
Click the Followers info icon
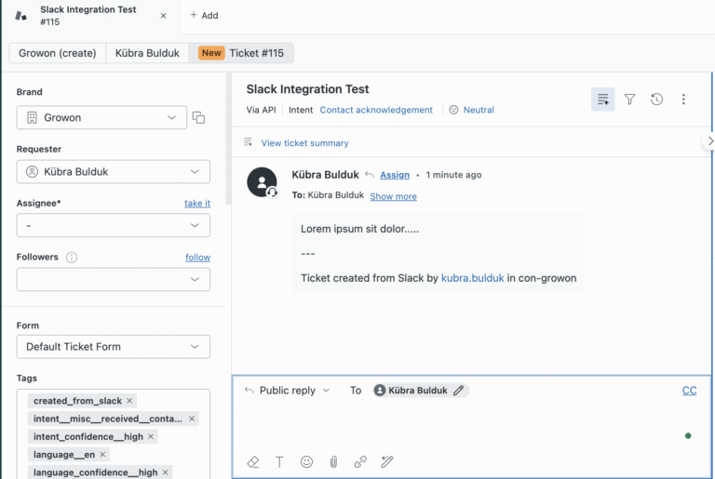point(72,257)
